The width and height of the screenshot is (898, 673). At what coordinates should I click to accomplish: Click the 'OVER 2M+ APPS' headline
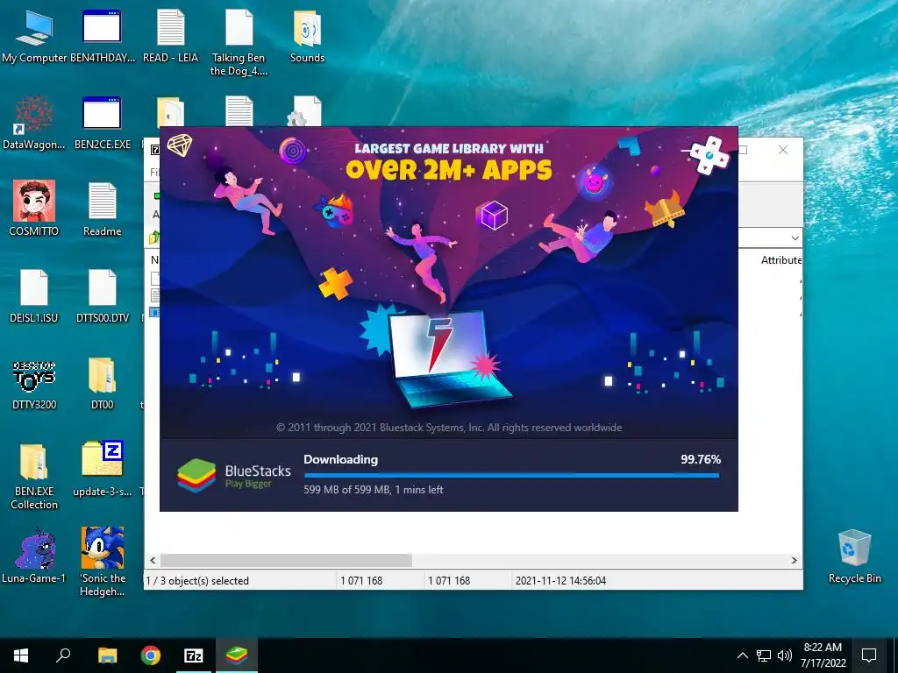(x=449, y=169)
